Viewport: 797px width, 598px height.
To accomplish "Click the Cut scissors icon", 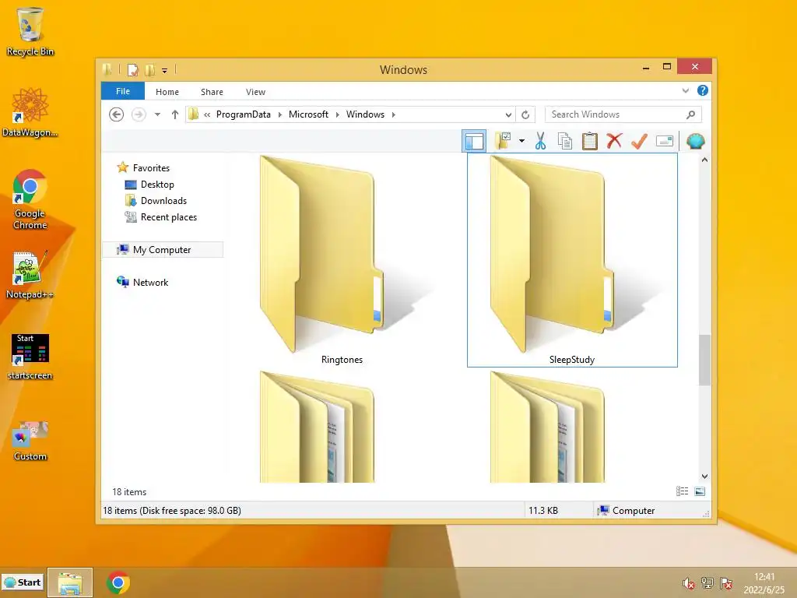I will tap(540, 141).
